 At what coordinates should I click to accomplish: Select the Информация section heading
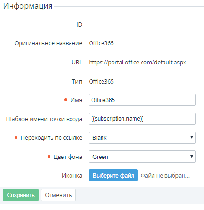click(x=28, y=6)
